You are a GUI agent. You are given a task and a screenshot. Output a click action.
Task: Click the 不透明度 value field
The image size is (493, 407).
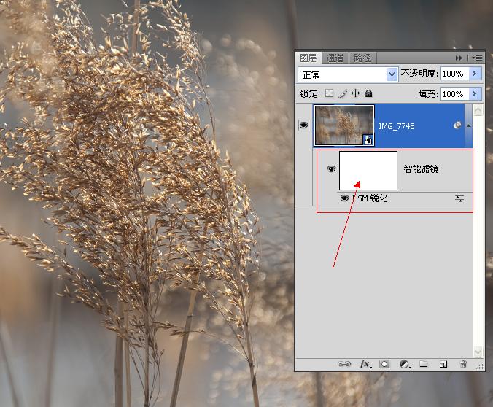(x=455, y=74)
